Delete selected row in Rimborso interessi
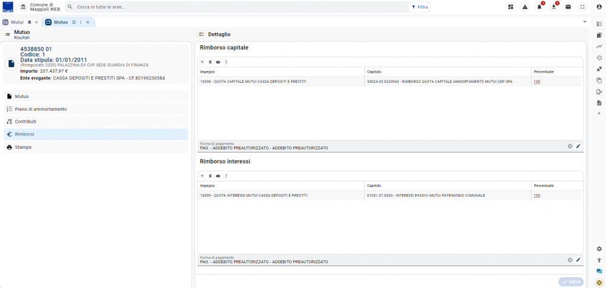Screen dimensions: 606x288 point(210,175)
